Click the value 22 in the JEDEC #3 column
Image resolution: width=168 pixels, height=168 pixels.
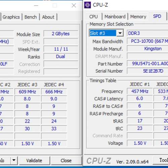(27, 121)
